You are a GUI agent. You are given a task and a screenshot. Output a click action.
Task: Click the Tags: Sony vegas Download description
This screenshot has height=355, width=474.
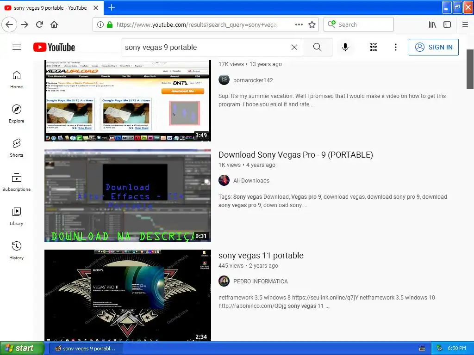point(332,201)
